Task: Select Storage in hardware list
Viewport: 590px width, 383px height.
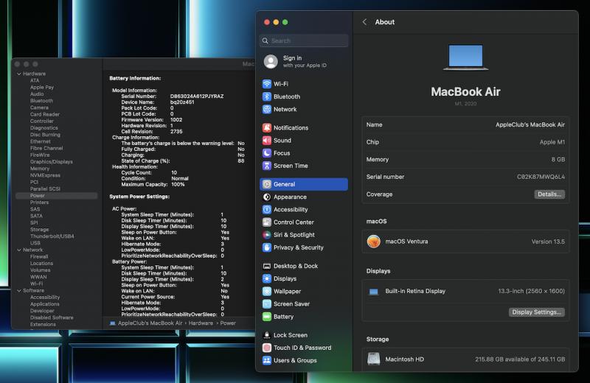Action: tap(40, 229)
